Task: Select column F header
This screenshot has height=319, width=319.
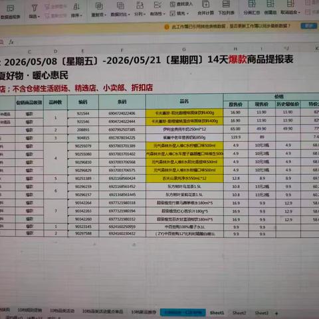Action: (x=122, y=51)
